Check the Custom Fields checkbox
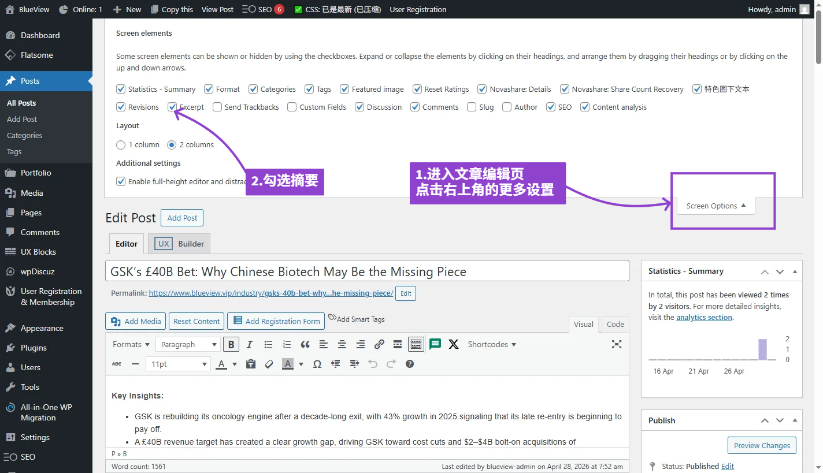This screenshot has width=823, height=473. point(292,107)
